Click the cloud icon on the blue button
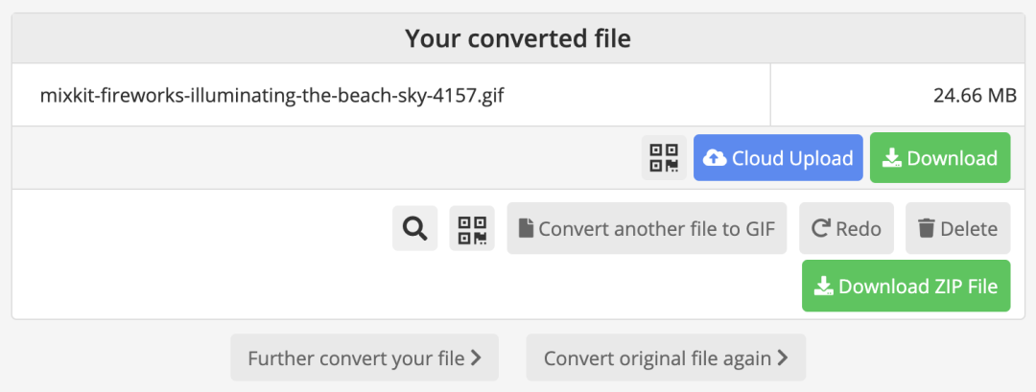This screenshot has width=1036, height=392. tap(715, 158)
